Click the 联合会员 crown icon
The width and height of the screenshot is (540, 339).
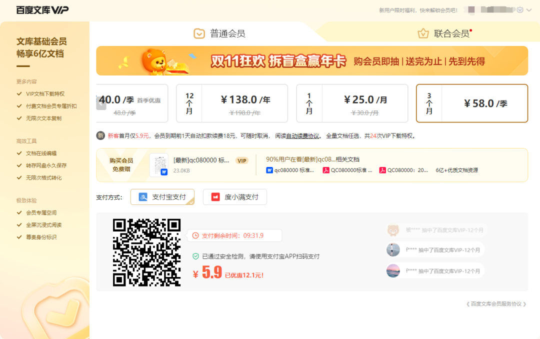click(x=423, y=33)
